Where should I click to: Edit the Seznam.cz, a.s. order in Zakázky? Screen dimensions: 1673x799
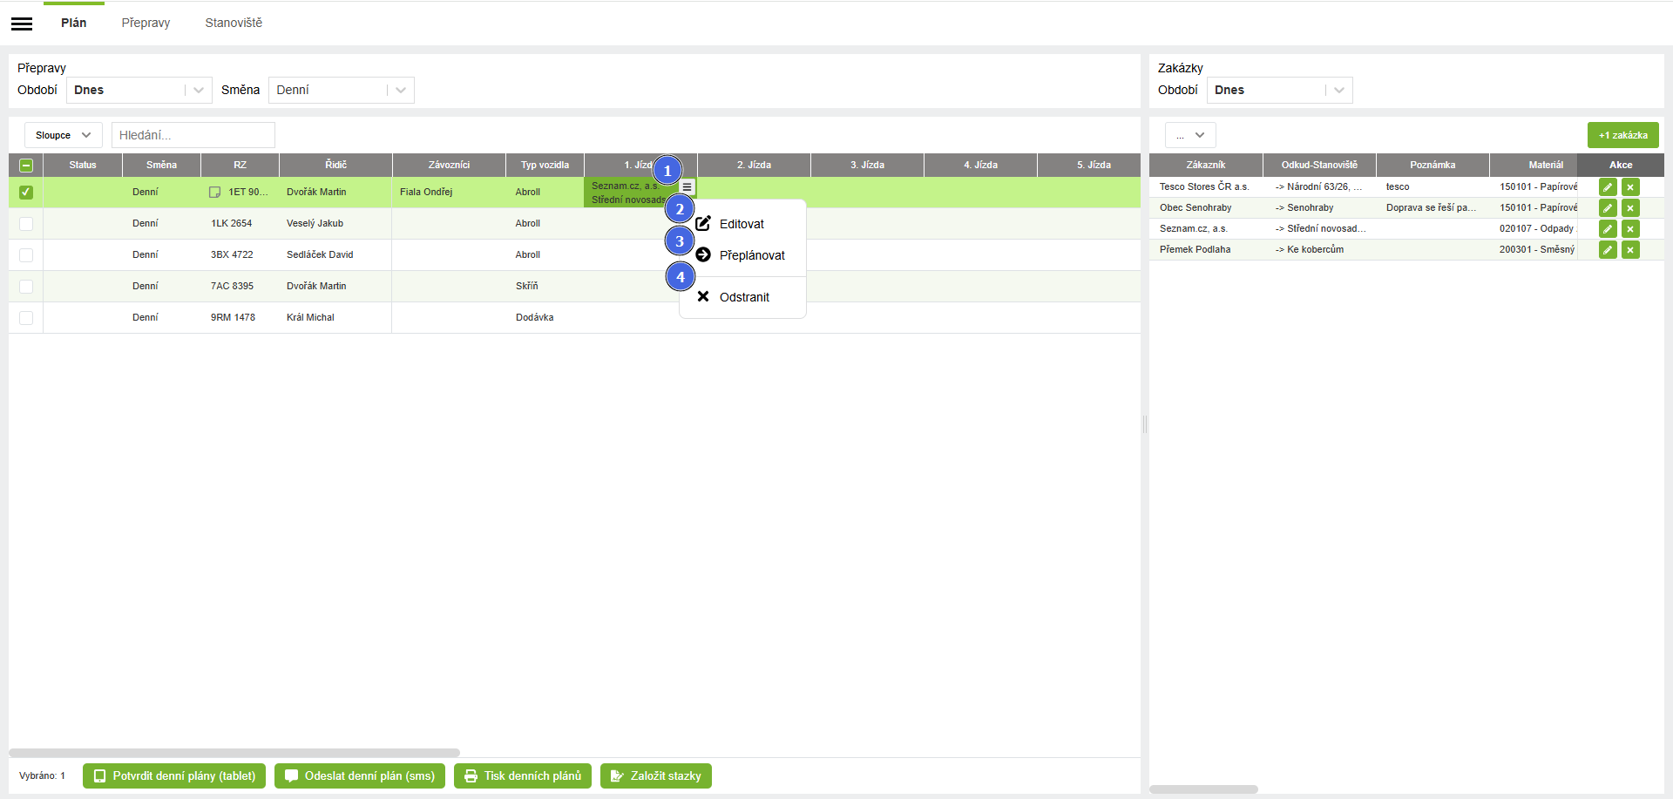point(1608,228)
